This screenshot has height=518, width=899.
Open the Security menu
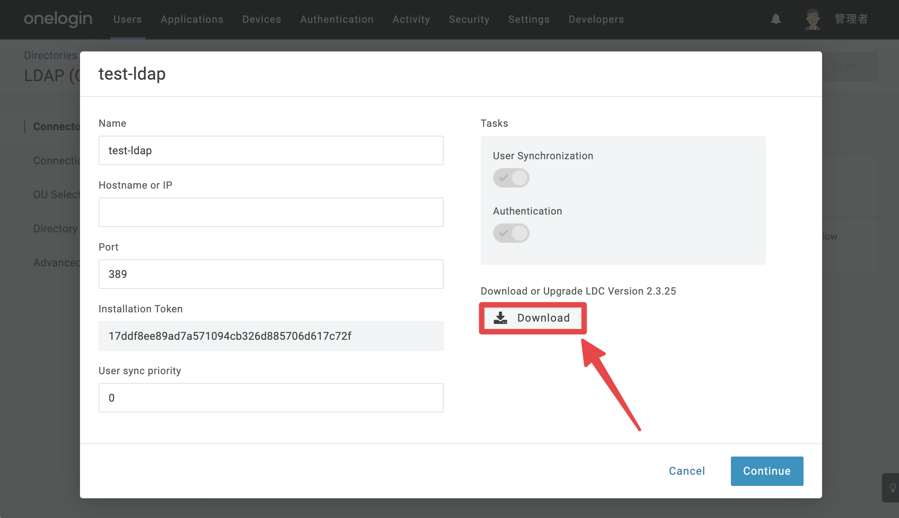click(469, 19)
